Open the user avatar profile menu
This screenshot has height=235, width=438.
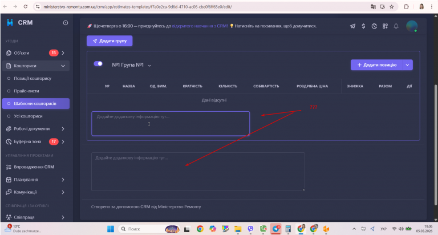point(412,26)
